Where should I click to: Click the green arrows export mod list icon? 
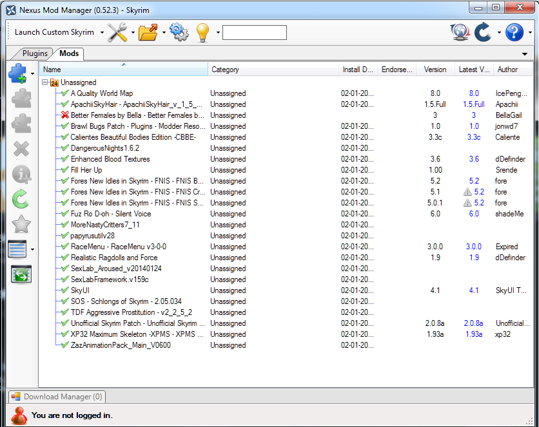pyautogui.click(x=21, y=274)
